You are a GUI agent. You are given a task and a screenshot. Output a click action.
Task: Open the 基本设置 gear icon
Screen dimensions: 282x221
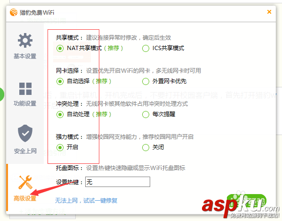point(25,41)
